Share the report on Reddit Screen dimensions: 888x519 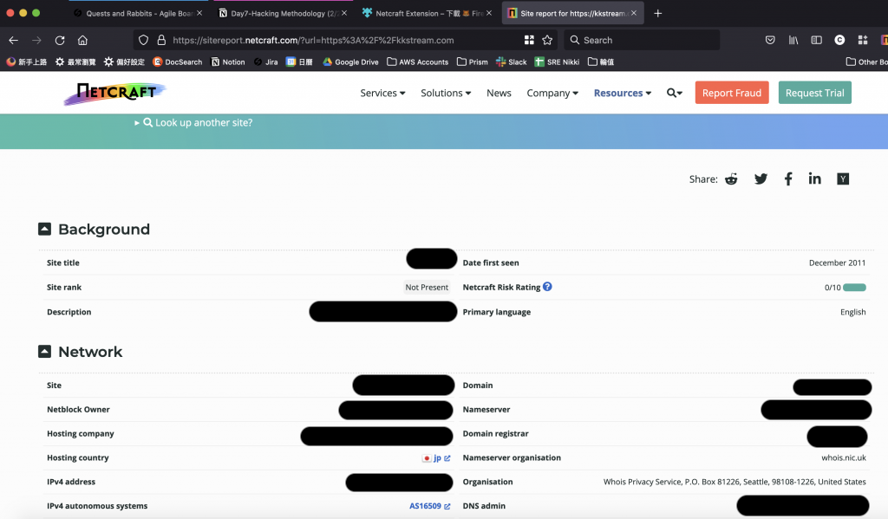731,178
